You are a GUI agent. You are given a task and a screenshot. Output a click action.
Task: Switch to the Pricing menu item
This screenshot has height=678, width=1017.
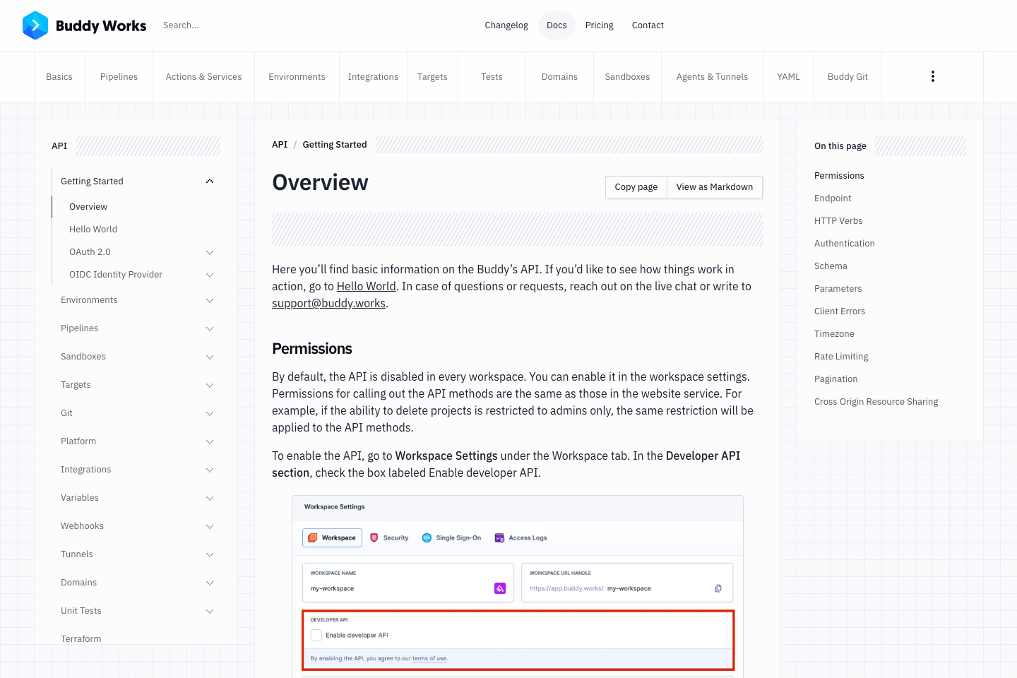click(599, 25)
